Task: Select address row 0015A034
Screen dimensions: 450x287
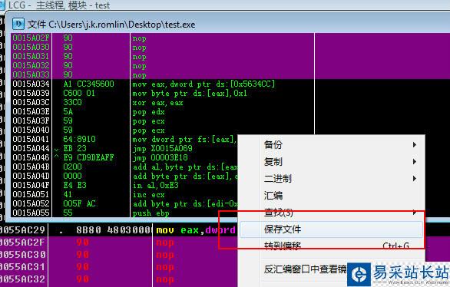Action: click(x=31, y=84)
